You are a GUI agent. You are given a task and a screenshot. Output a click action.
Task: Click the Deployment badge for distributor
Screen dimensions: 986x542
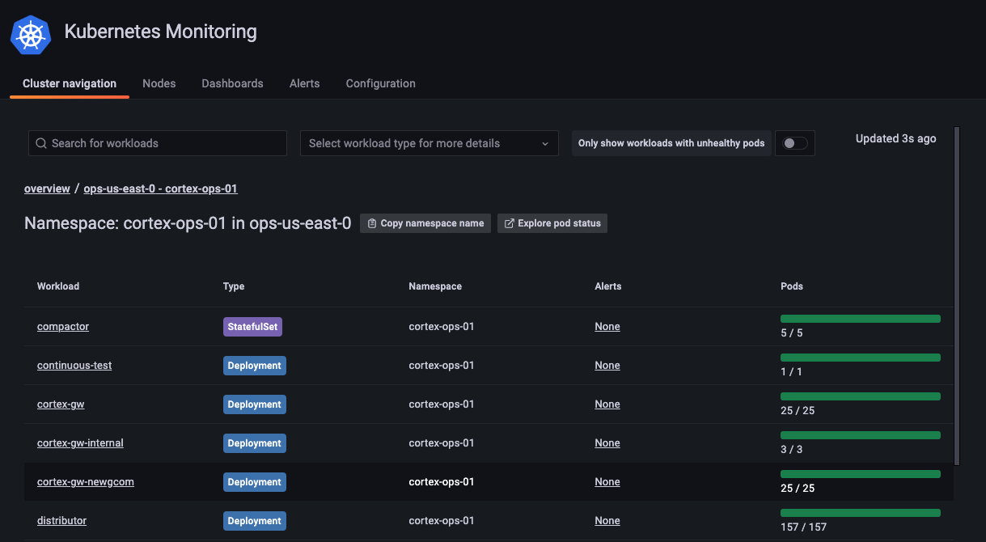255,521
